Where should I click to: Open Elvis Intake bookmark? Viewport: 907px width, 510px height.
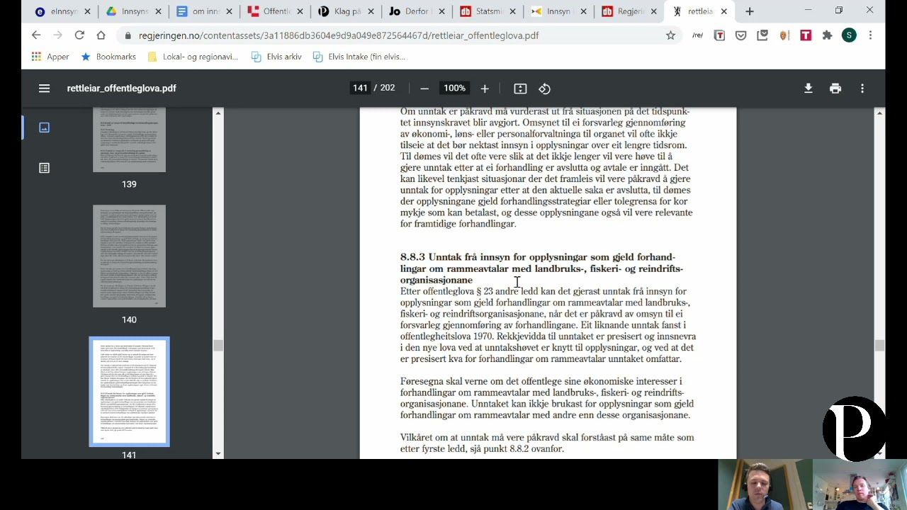point(359,57)
